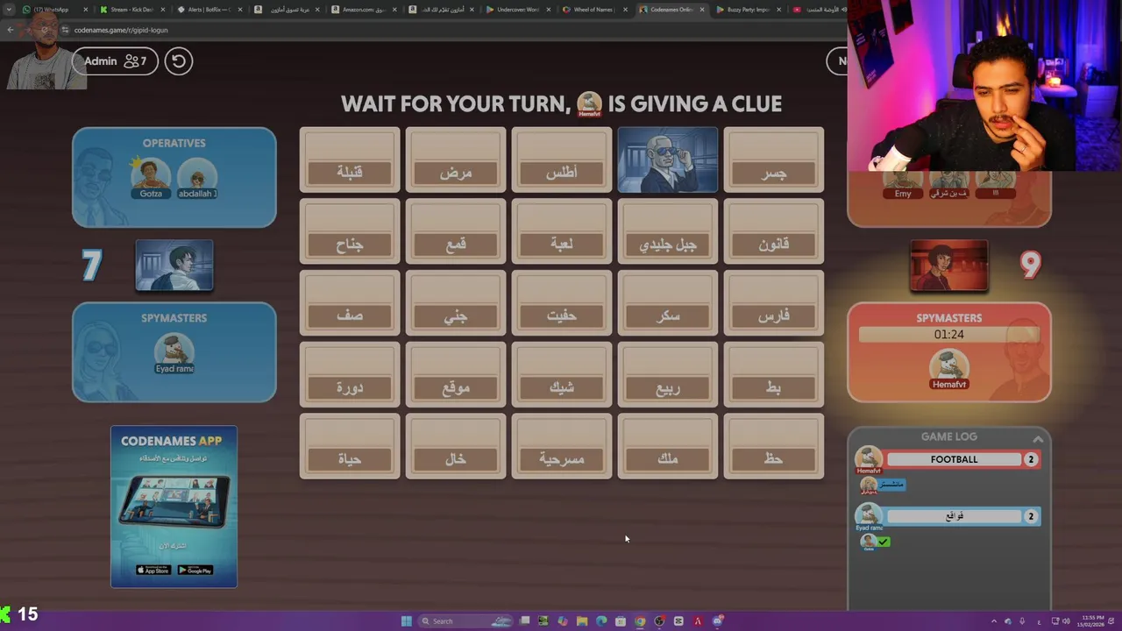Viewport: 1122px width, 631px height.
Task: Open the players count icon showing 7
Action: coord(135,61)
